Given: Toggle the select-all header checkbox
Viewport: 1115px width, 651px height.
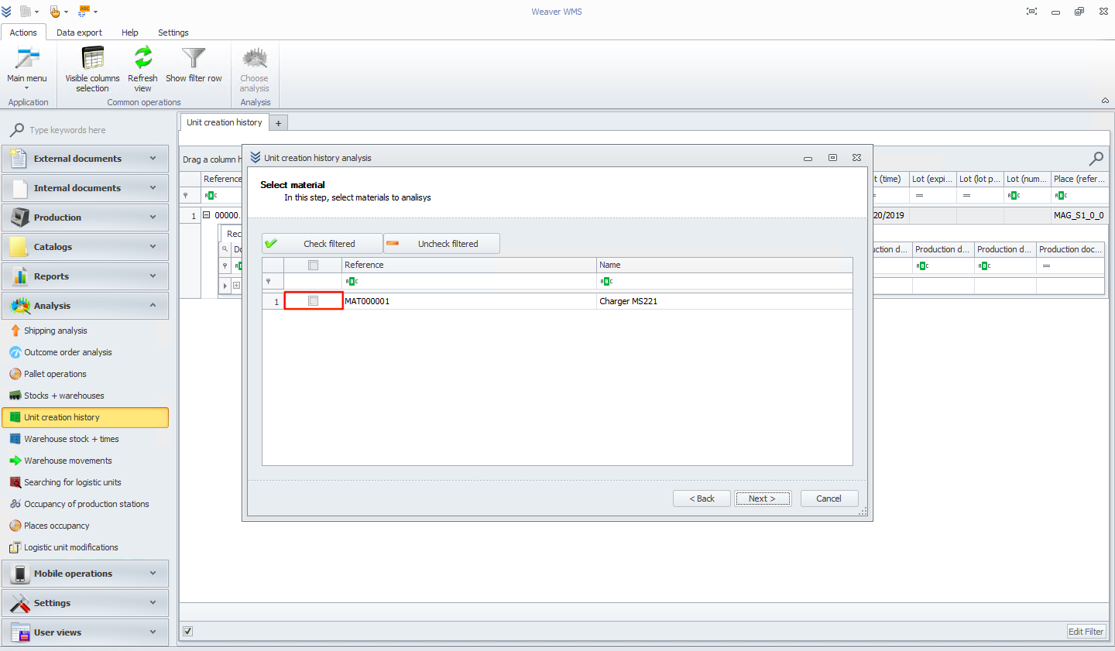Looking at the screenshot, I should 314,265.
